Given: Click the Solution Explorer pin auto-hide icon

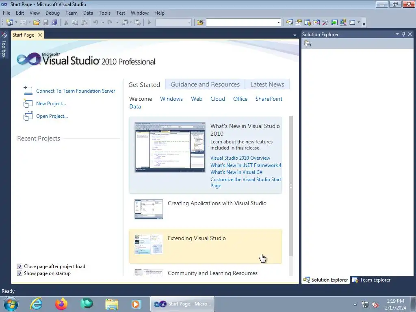Looking at the screenshot, I should (x=403, y=34).
